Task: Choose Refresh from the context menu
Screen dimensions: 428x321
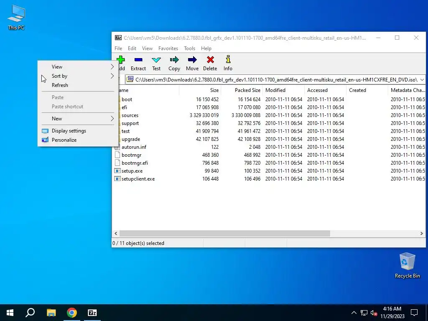Action: pyautogui.click(x=78, y=85)
